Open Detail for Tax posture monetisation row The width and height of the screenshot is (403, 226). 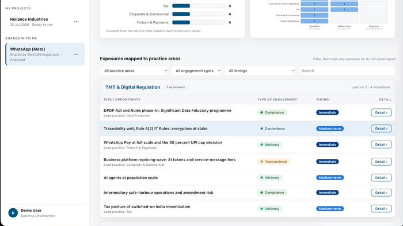pos(381,209)
